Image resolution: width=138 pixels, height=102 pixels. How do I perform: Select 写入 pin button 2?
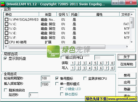78,68
